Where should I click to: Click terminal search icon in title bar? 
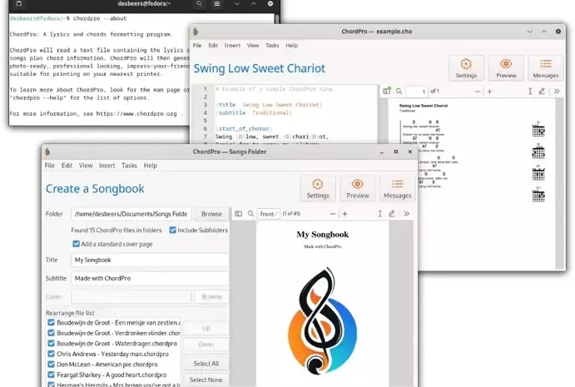[199, 3]
